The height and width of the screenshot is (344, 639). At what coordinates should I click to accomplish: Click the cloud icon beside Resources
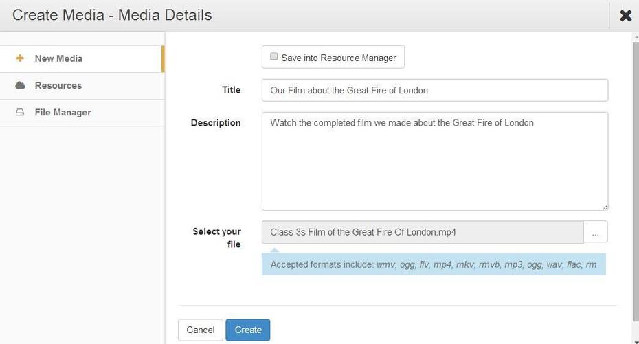(x=20, y=85)
